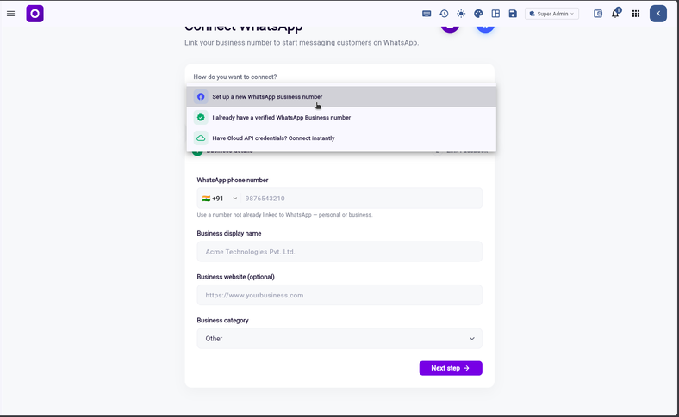Choose I already have a verified WhatsApp number
The height and width of the screenshot is (417, 679).
[x=341, y=118]
